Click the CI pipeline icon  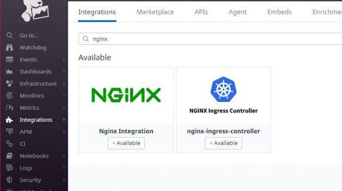point(9,144)
